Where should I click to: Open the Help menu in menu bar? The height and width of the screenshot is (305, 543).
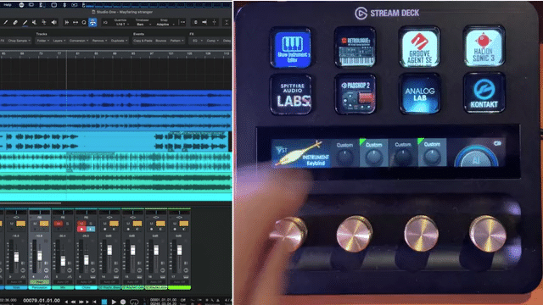coord(8,5)
